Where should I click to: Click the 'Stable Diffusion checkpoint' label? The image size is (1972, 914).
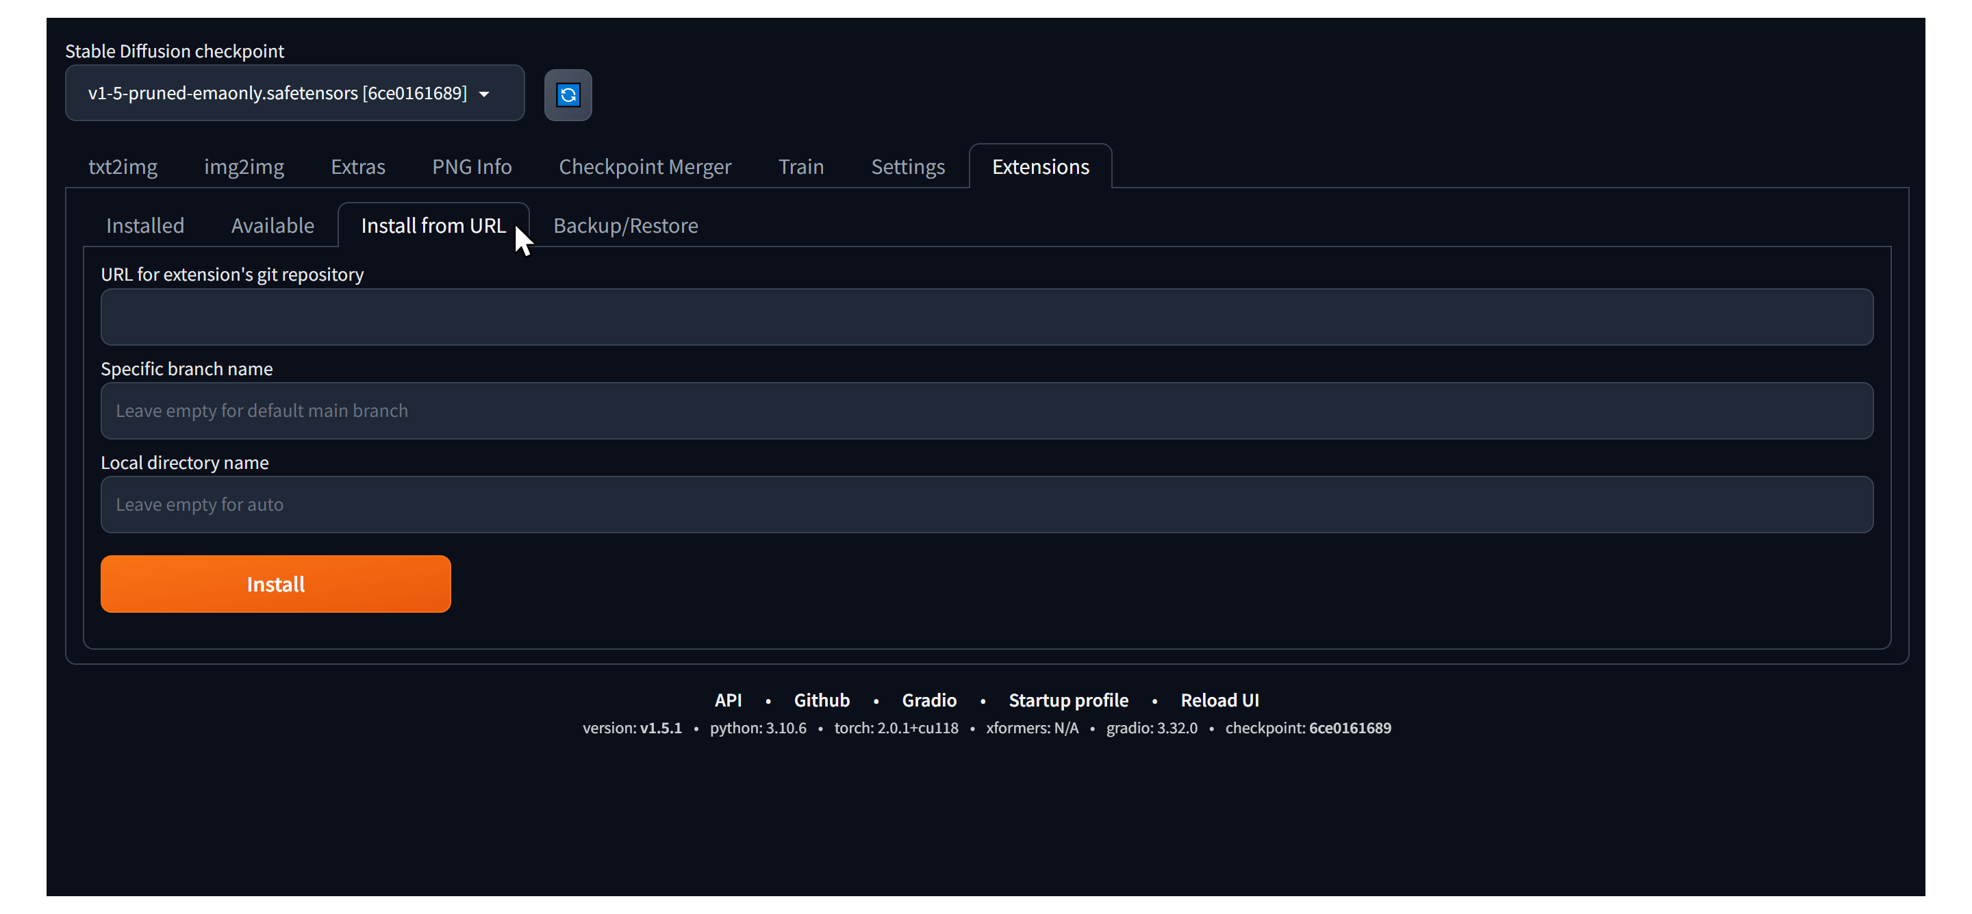[x=175, y=51]
